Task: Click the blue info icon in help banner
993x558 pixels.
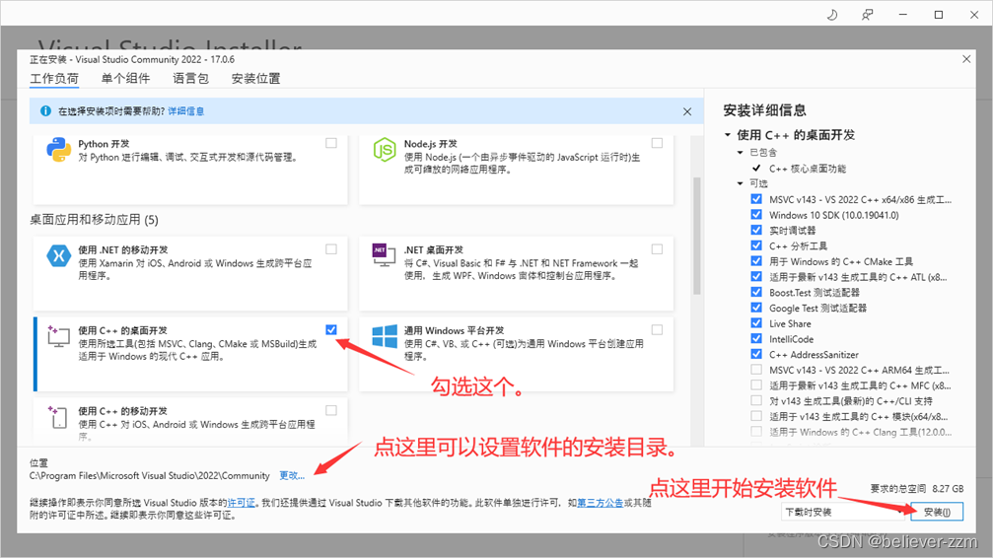Action: tap(45, 110)
